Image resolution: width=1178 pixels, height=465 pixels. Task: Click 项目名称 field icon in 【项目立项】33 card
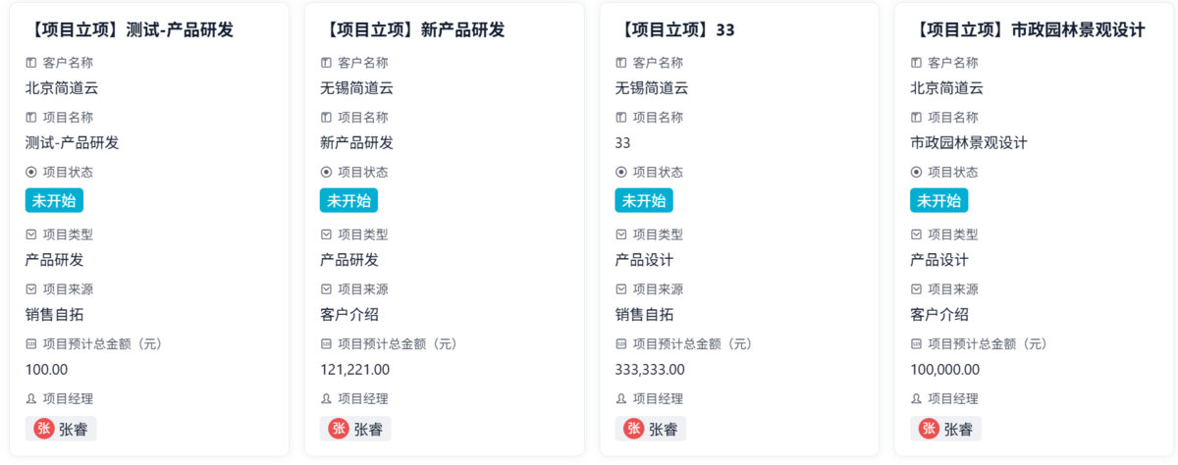tap(621, 118)
